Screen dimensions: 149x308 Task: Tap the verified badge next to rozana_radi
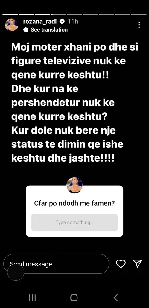(x=62, y=21)
